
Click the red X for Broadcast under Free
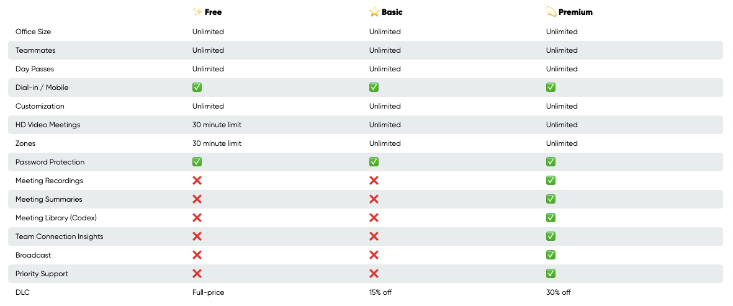197,255
